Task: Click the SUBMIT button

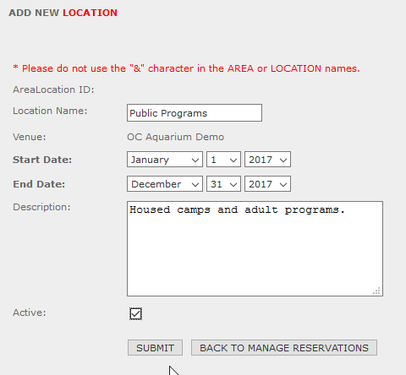Action: pos(155,348)
